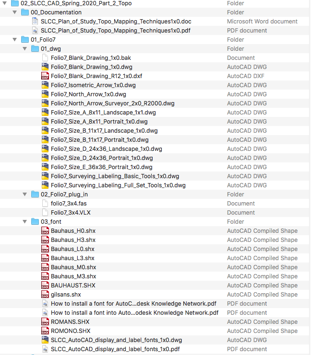Click the root folder name 02_SLCC_CAD_Spring_2020_Part_2_Topo
The width and height of the screenshot is (311, 355).
[x=76, y=3]
